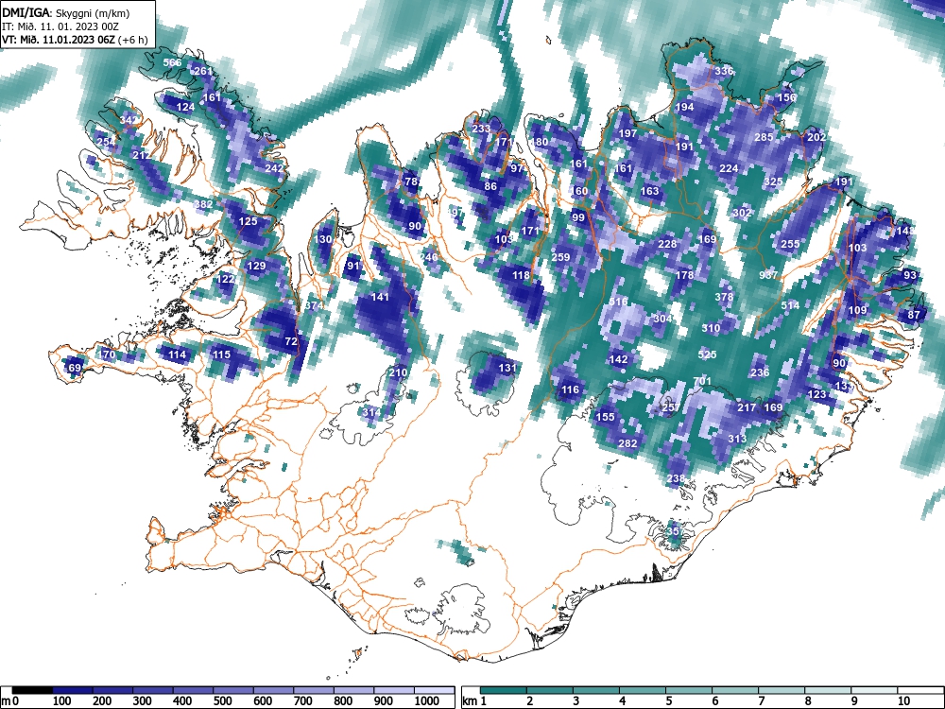Select the teal swatch between km 4 and 5

643,690
